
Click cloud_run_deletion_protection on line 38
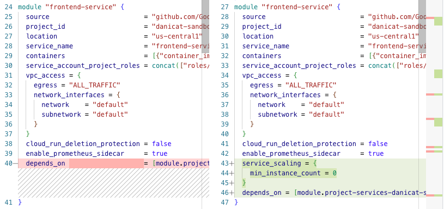[83, 144]
